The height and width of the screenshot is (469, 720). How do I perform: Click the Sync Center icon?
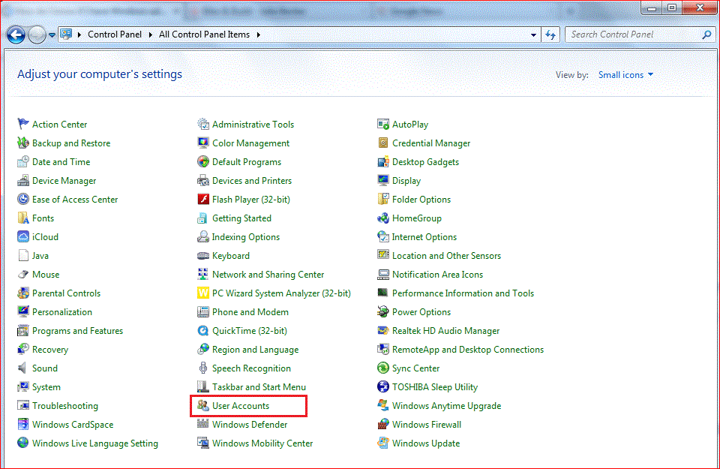click(x=383, y=368)
